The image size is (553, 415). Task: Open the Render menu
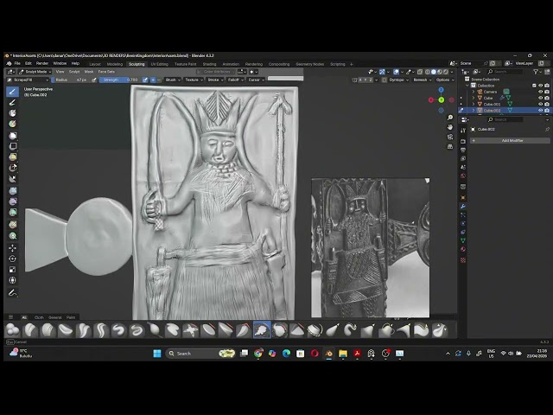(x=42, y=63)
